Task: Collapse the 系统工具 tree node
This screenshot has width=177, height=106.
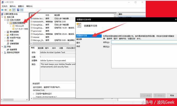Action: (x=2, y=17)
